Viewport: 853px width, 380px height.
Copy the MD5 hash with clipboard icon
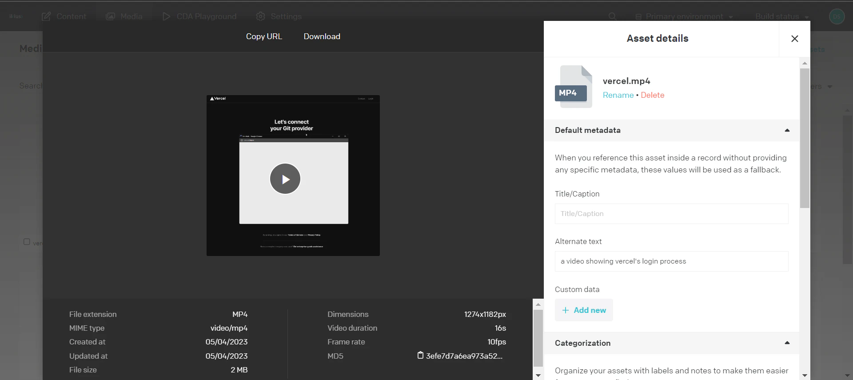pos(420,355)
